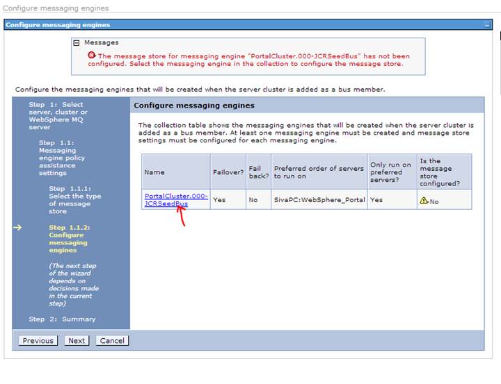This screenshot has height=384, width=501.
Task: Cancel the bus member wizard
Action: tap(112, 340)
